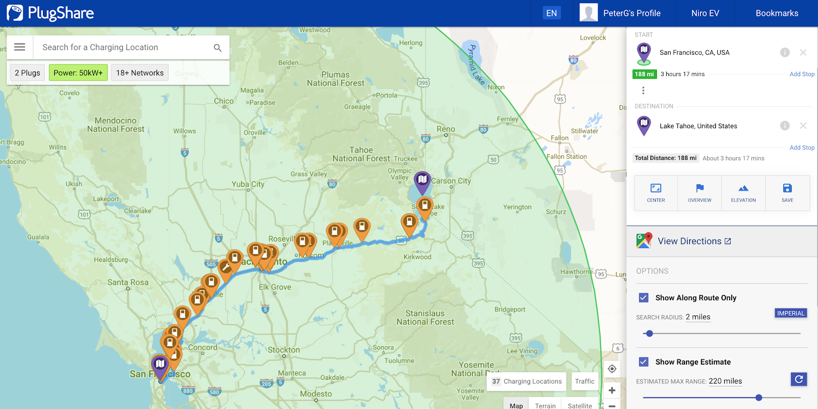Add a stop after Lake Tahoe
The width and height of the screenshot is (818, 409).
tap(802, 148)
